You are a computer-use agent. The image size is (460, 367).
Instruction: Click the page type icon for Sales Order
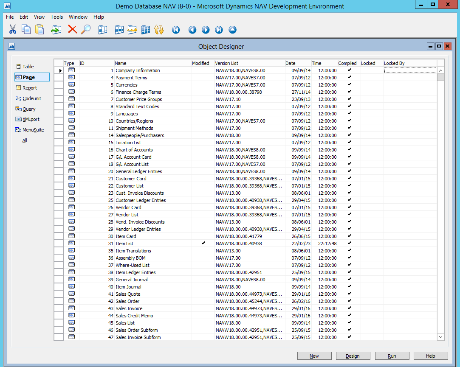(72, 301)
